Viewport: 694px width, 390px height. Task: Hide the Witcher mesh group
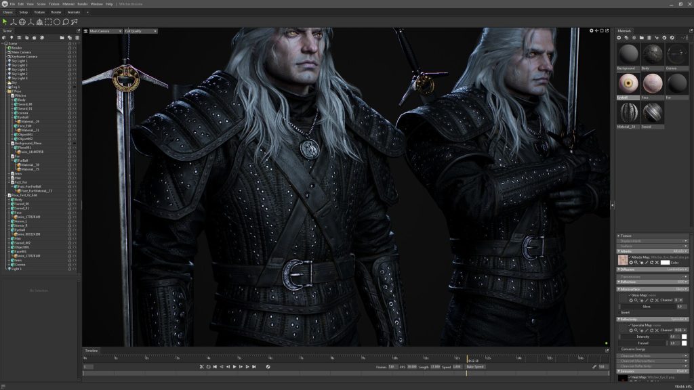(x=75, y=95)
